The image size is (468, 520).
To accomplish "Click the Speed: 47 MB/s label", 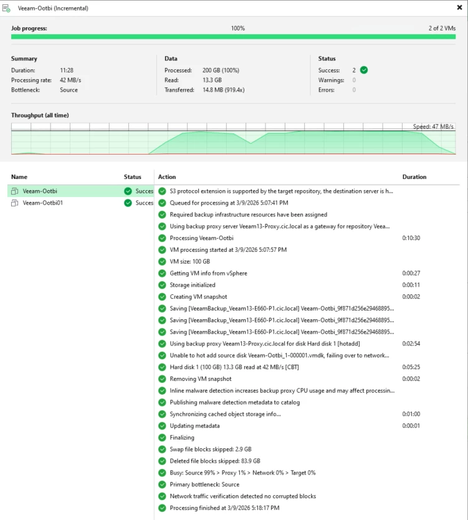I will (x=433, y=127).
